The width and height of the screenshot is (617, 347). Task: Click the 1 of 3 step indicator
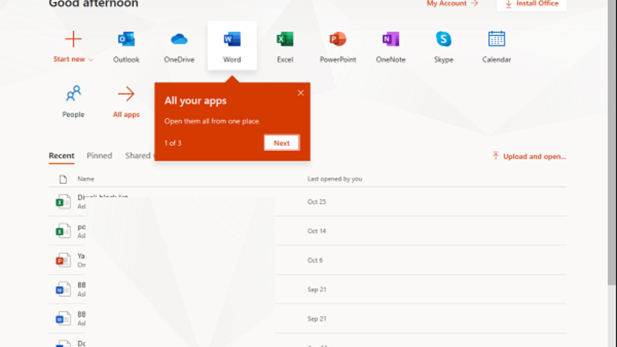click(x=173, y=143)
